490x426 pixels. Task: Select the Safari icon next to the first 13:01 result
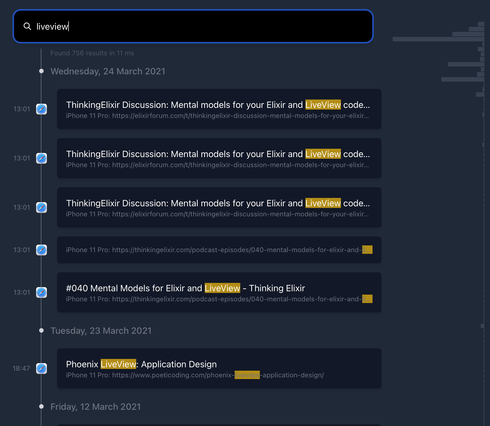pos(41,109)
